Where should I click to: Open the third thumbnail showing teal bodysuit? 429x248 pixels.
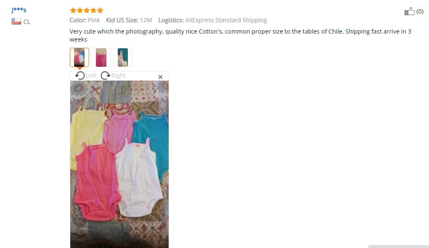click(123, 57)
